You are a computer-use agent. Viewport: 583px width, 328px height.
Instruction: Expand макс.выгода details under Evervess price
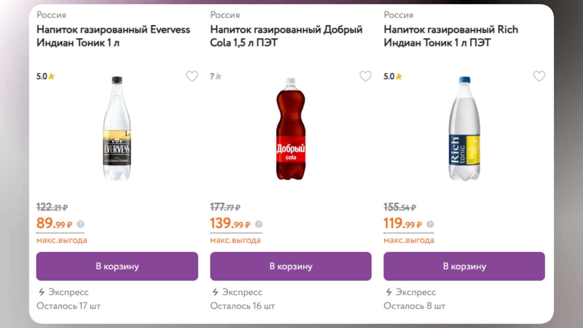click(62, 240)
